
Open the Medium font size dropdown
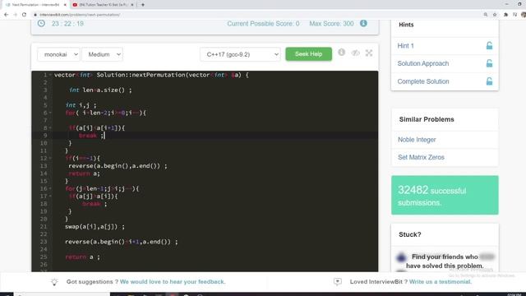(x=102, y=54)
